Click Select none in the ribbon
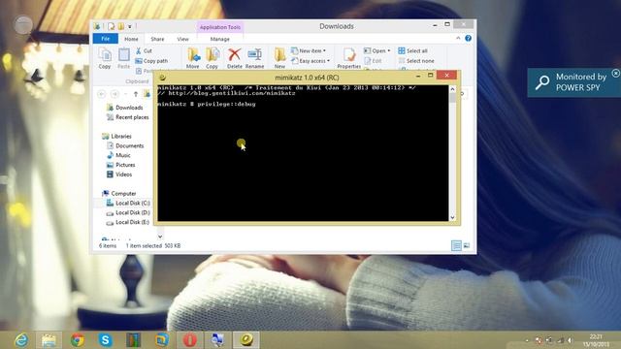The width and height of the screenshot is (621, 349). click(x=416, y=61)
